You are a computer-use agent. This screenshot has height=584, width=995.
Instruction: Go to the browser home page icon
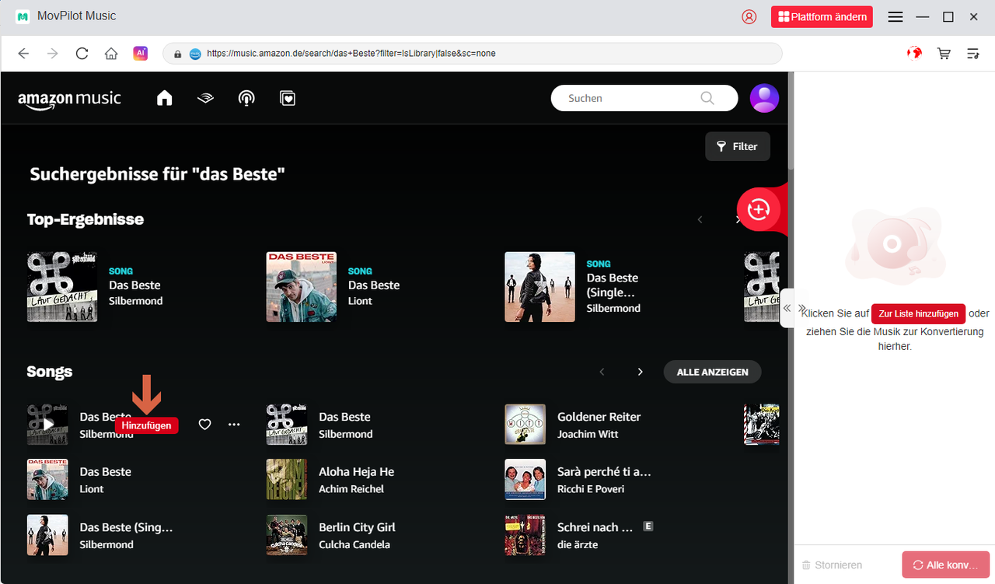coord(111,54)
